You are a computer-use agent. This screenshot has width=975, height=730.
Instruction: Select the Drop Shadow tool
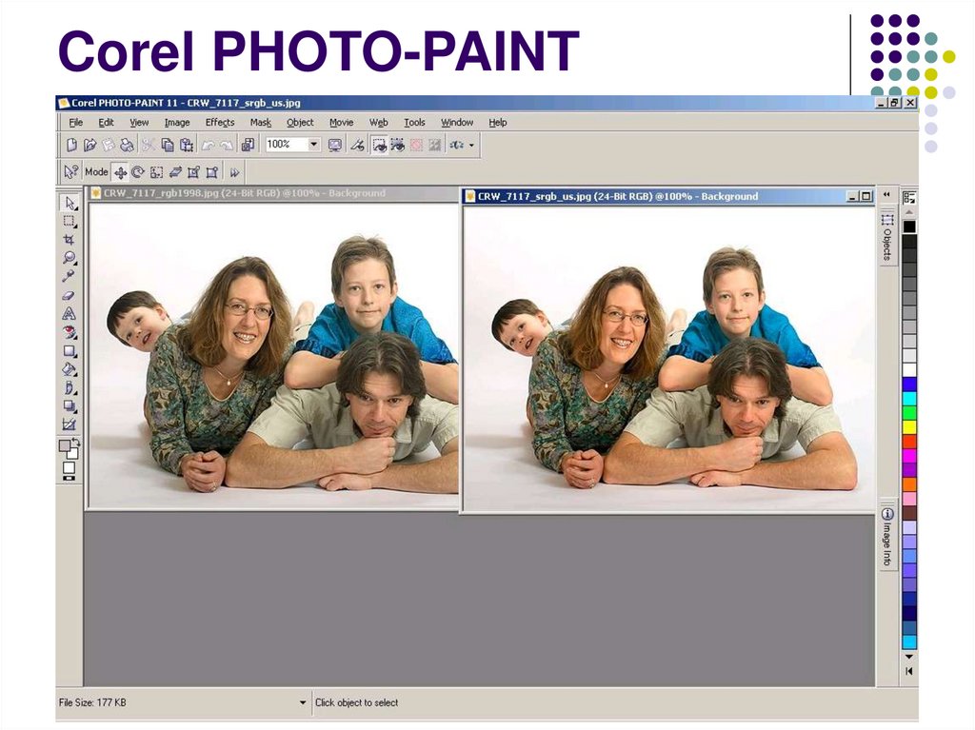click(x=70, y=406)
